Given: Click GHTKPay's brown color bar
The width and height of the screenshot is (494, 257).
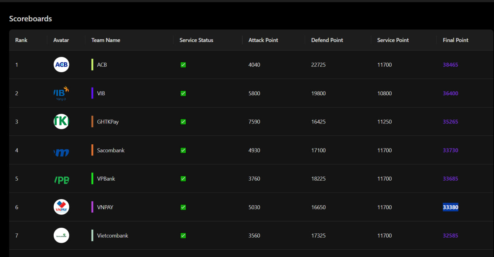Looking at the screenshot, I should coord(92,122).
